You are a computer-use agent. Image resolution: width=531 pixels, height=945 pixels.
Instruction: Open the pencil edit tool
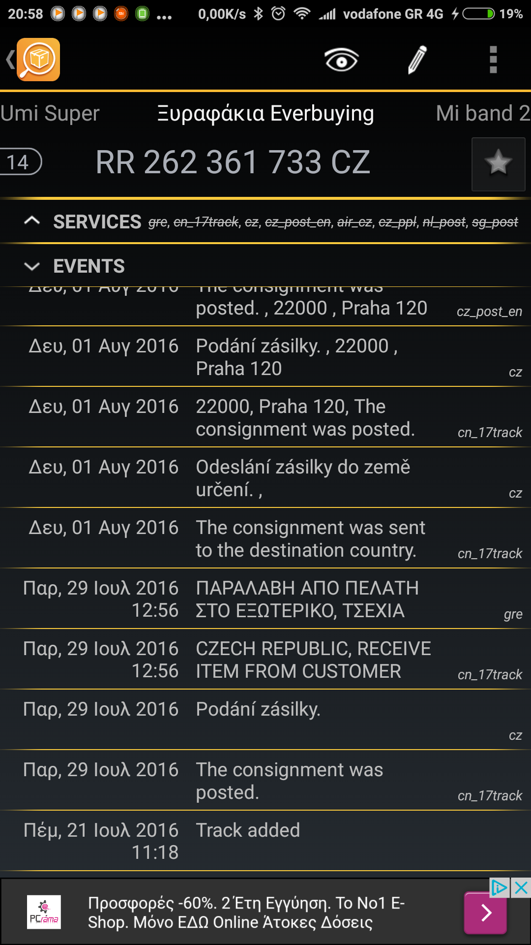[x=417, y=60]
